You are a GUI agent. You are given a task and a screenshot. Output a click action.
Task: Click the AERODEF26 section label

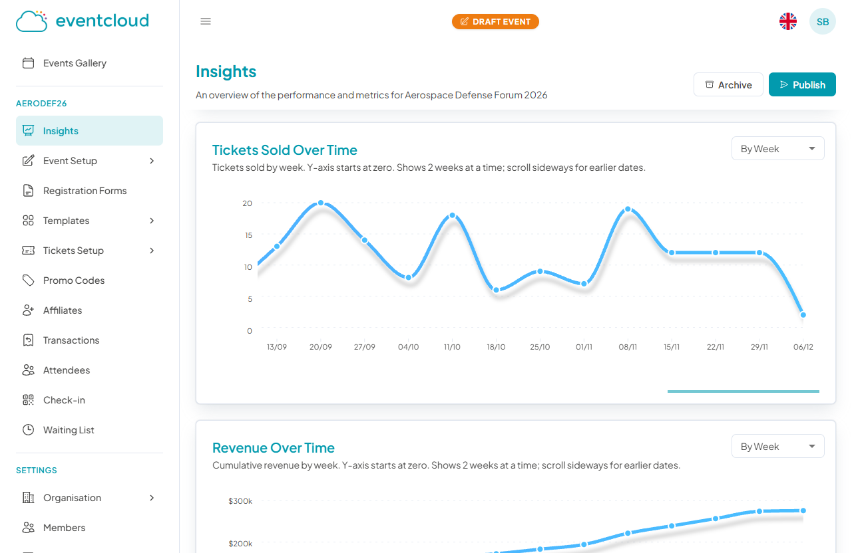tap(41, 104)
